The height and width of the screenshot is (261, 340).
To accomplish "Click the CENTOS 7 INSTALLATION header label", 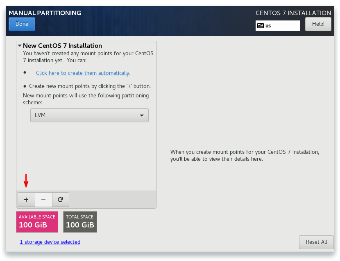I will coord(293,13).
